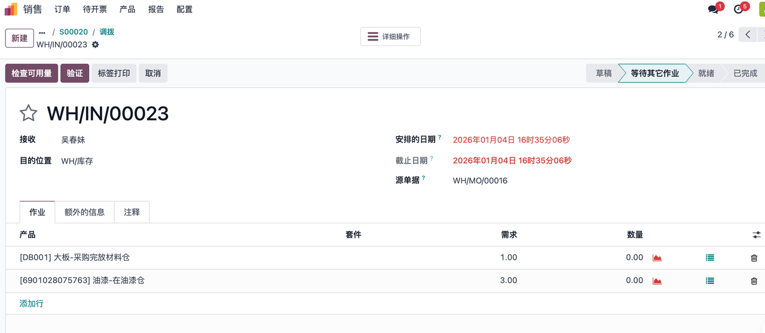Click product cell [6901028075763] 油漆-在油漆仓
Screen dimensions: 765x333
pos(82,280)
